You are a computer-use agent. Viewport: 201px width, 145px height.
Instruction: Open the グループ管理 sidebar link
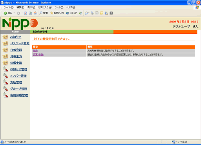click(x=19, y=89)
